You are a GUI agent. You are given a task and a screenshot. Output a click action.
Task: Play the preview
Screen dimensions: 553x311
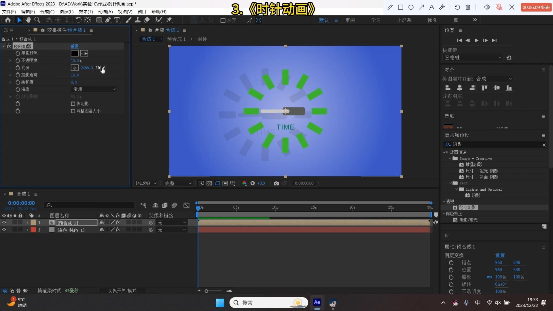tap(477, 40)
